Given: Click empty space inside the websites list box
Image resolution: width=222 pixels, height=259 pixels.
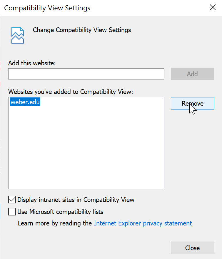Looking at the screenshot, I should [86, 147].
